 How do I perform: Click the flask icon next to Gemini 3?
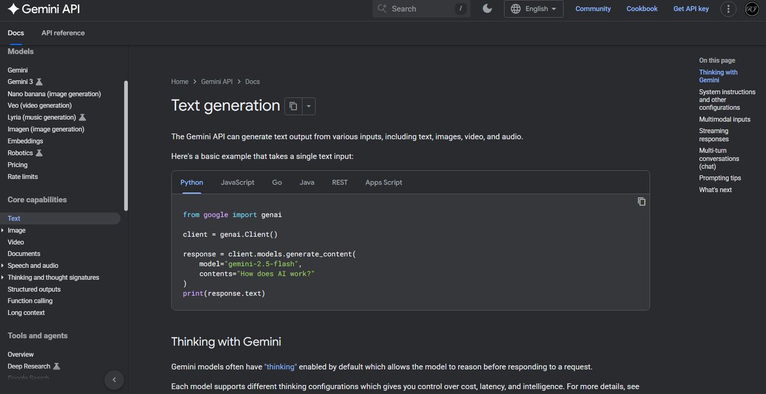click(39, 82)
